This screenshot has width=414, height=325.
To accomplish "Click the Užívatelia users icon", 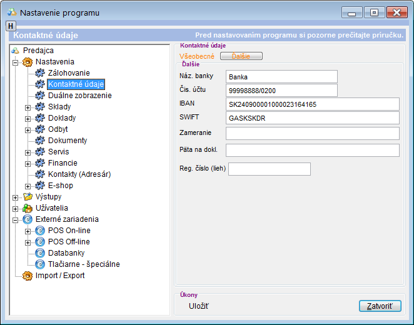I will 28,208.
